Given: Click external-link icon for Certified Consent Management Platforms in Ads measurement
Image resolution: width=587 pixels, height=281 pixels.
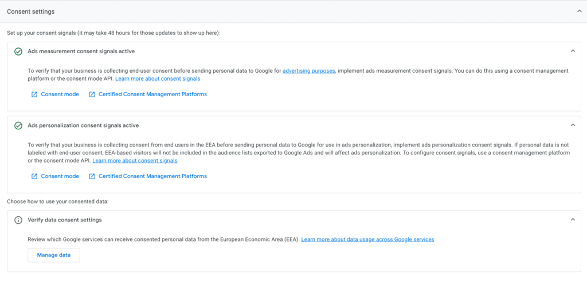Looking at the screenshot, I should (x=92, y=94).
